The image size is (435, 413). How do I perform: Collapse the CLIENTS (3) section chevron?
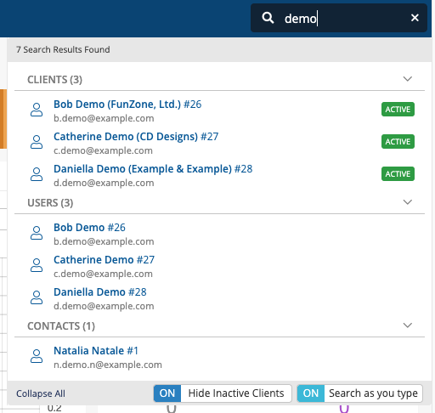click(x=408, y=79)
